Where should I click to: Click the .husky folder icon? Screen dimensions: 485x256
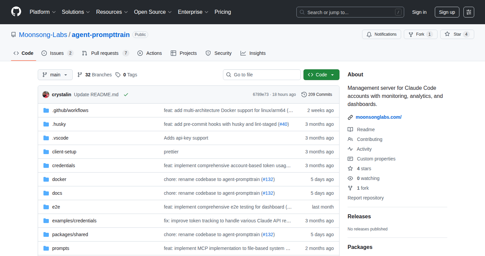pyautogui.click(x=46, y=124)
